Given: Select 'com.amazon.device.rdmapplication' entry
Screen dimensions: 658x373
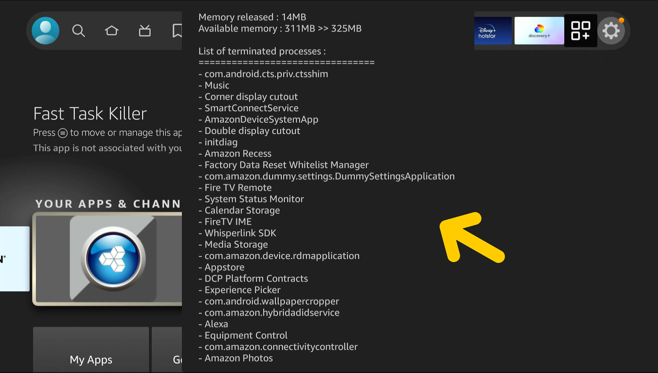Looking at the screenshot, I should 279,256.
